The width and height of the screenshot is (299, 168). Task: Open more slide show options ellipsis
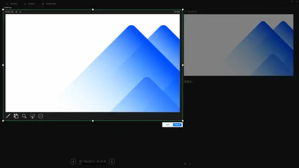41,116
